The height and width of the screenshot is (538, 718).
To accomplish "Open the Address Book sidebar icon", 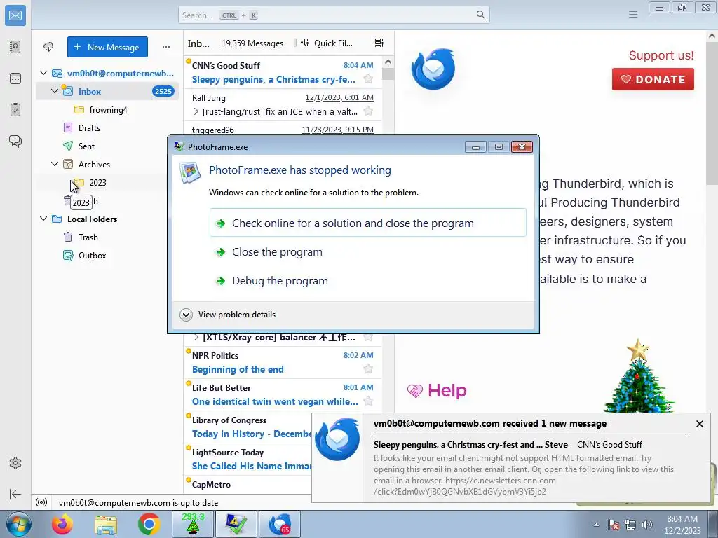I will pos(15,47).
